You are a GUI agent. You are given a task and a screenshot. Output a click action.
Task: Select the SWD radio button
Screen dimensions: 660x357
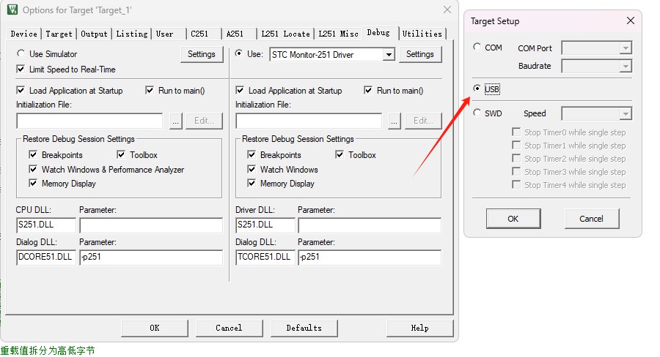point(477,113)
